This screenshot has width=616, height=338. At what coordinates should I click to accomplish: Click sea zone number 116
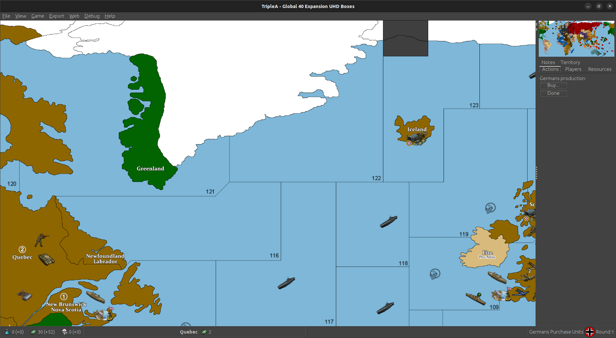coord(274,256)
